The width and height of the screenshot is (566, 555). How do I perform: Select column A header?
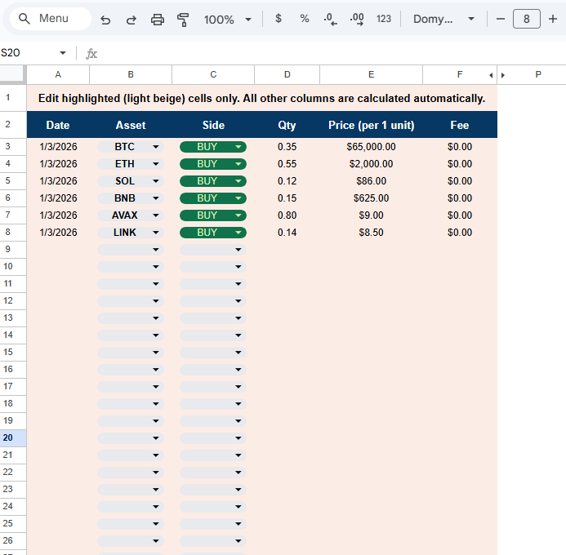point(58,74)
